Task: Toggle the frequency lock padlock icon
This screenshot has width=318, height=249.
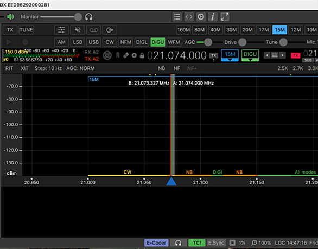Action: [142, 55]
